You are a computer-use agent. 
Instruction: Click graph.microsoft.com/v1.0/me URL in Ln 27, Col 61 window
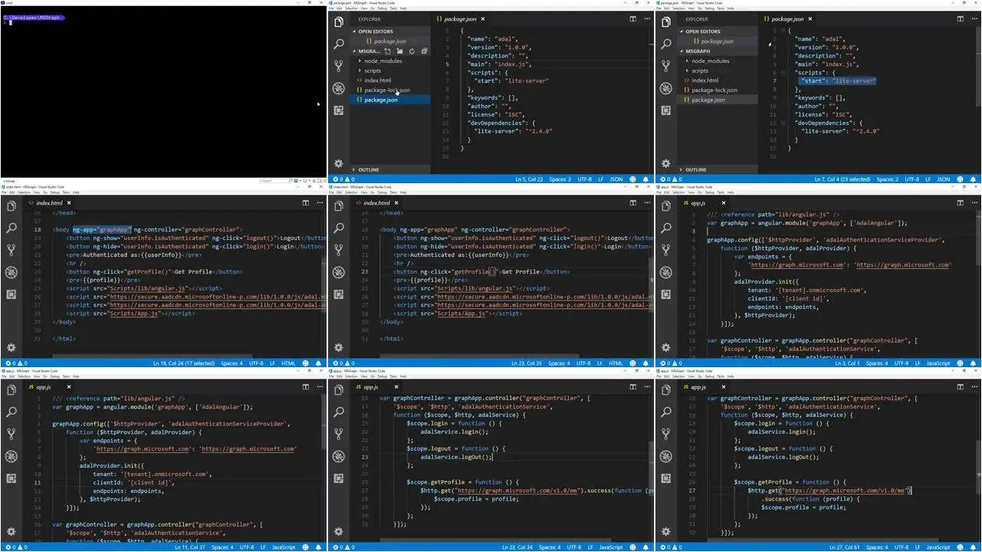point(844,491)
